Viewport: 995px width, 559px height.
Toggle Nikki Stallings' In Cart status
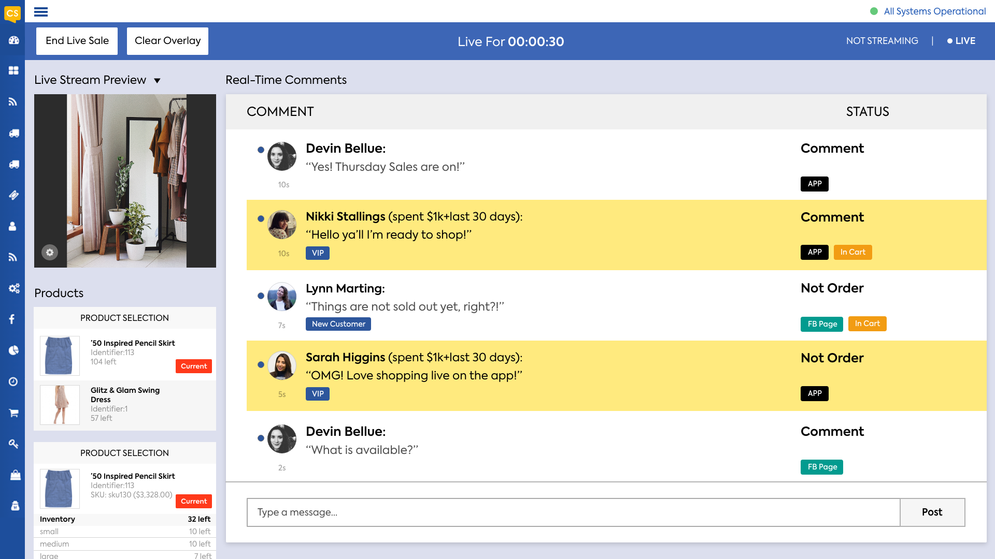tap(852, 252)
